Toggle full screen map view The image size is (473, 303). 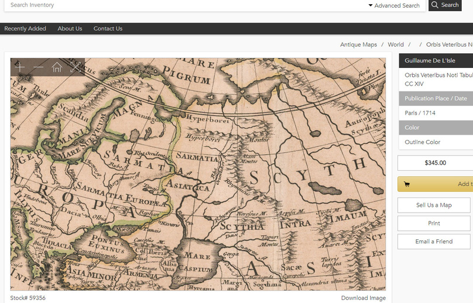coord(75,67)
